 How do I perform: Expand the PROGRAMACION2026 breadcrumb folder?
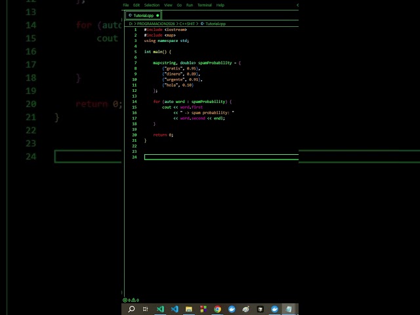156,24
